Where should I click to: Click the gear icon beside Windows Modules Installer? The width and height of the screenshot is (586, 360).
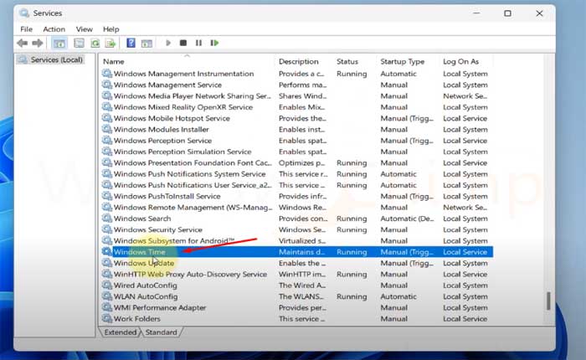pyautogui.click(x=107, y=129)
